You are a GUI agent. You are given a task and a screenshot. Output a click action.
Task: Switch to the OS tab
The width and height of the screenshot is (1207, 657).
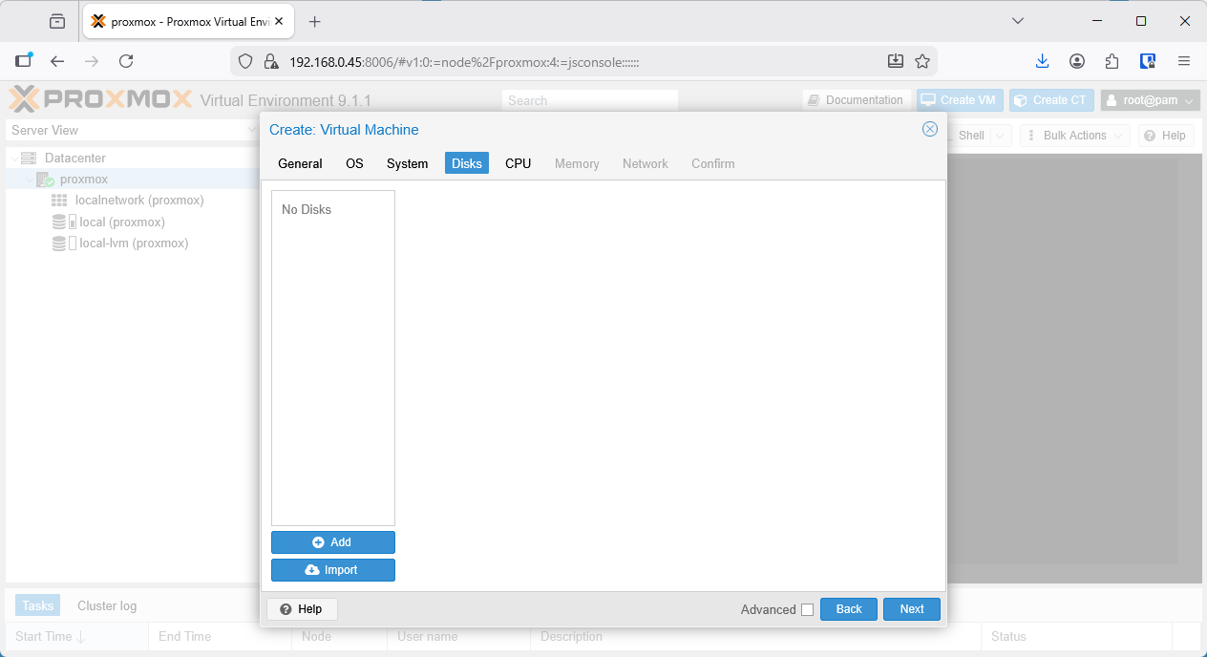(354, 163)
